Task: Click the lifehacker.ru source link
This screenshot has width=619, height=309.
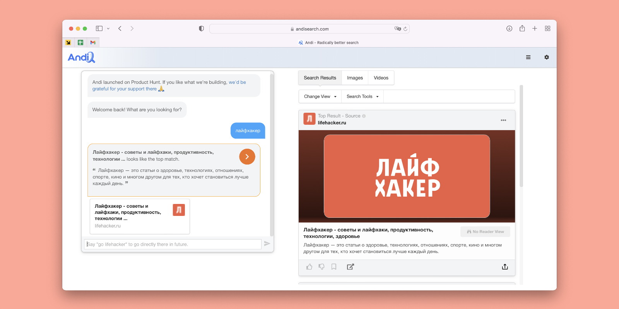Action: coord(332,123)
